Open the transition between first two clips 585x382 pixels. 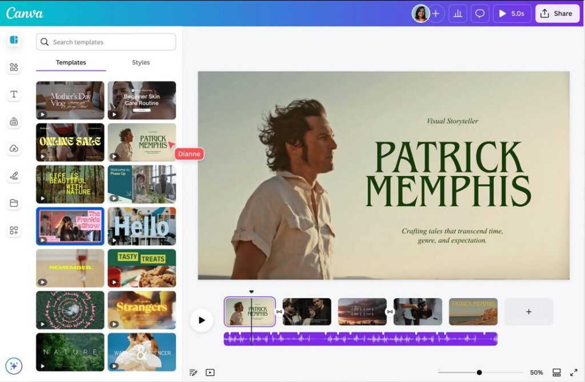(279, 311)
